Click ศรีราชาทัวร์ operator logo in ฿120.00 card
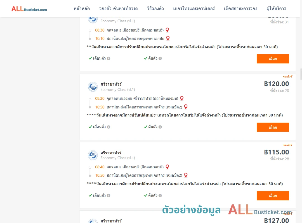The width and height of the screenshot is (302, 223). click(x=93, y=87)
